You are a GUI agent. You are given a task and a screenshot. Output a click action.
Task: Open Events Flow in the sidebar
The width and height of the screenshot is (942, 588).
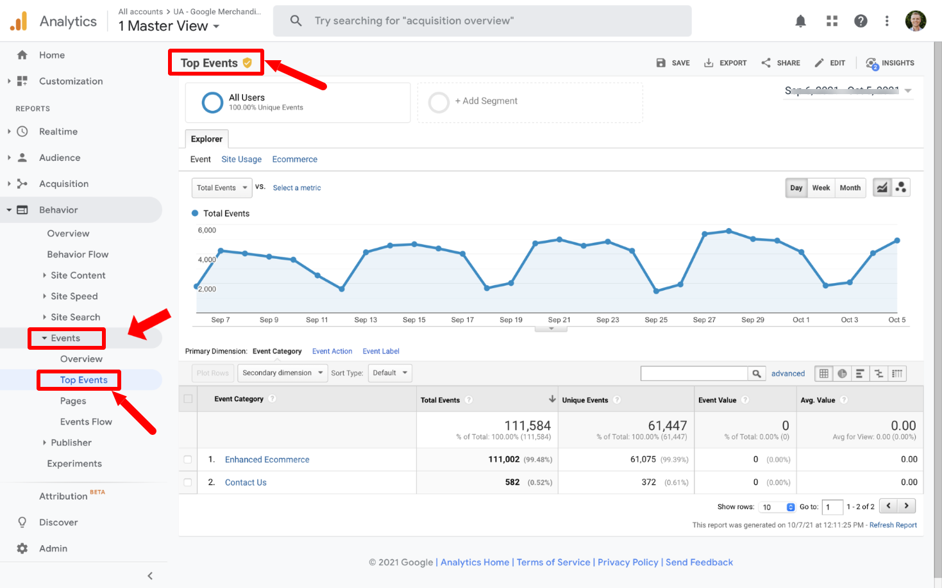(x=86, y=421)
